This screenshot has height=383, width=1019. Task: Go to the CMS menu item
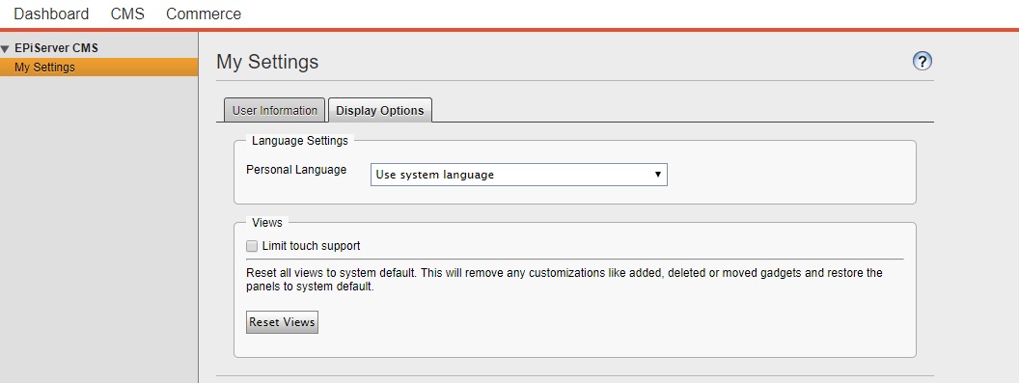click(127, 14)
